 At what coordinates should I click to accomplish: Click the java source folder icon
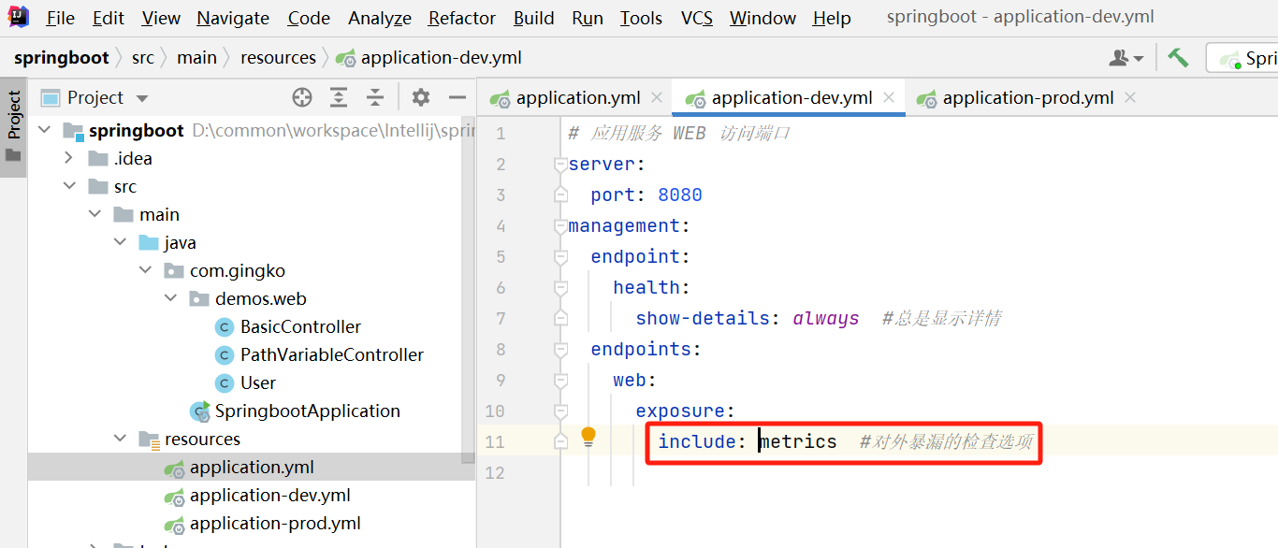(149, 242)
